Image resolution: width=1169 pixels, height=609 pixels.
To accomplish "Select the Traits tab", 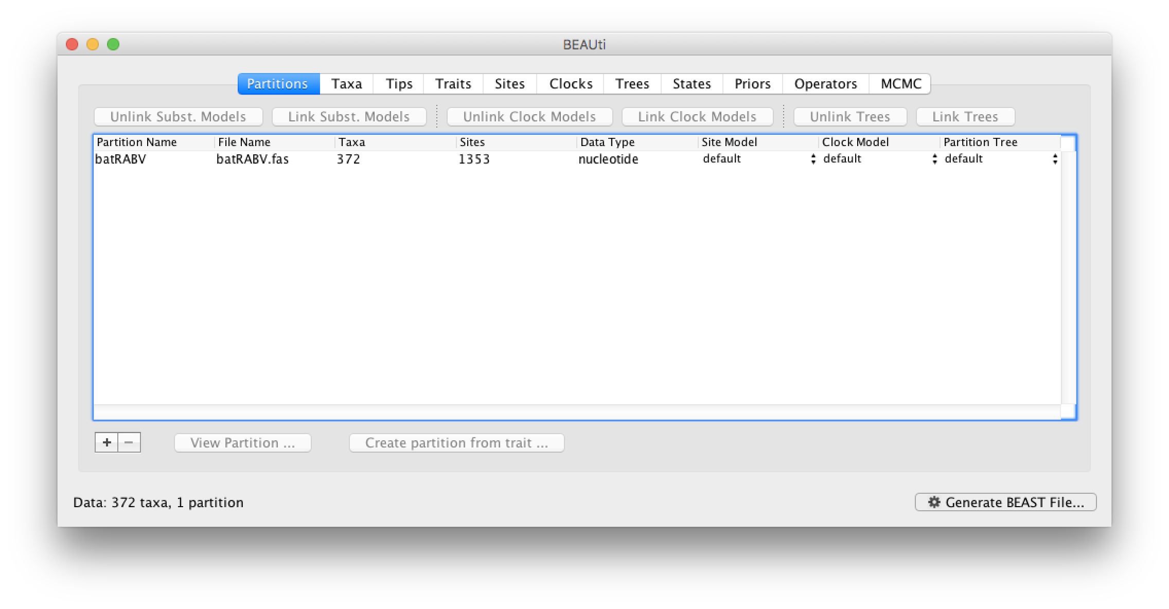I will tap(453, 84).
